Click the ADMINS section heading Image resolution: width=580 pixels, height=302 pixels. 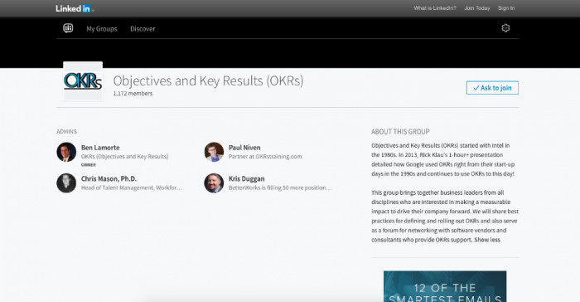(x=66, y=132)
